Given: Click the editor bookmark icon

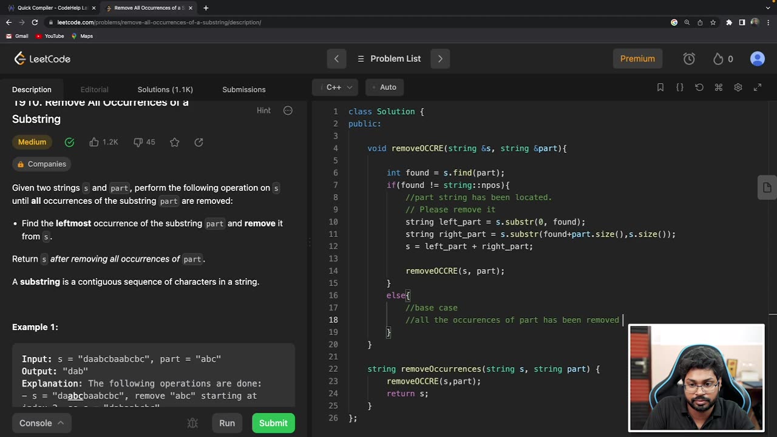Looking at the screenshot, I should point(660,87).
